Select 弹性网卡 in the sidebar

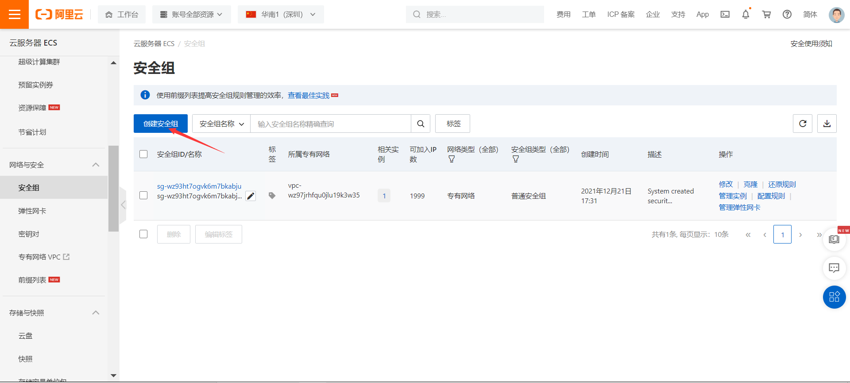pos(32,211)
